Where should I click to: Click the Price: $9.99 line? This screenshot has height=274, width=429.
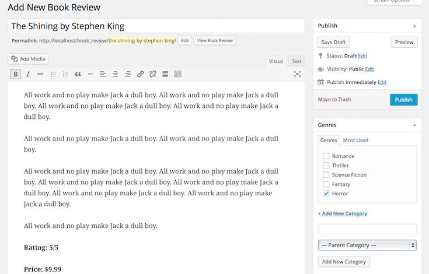coord(43,269)
